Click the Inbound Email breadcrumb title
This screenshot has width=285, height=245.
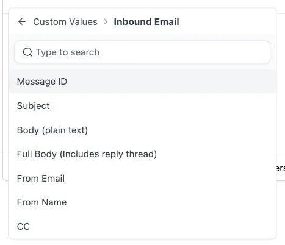146,22
